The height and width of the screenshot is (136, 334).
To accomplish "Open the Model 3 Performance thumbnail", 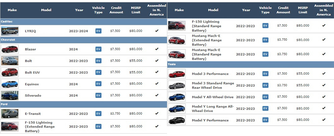I will [177, 74].
